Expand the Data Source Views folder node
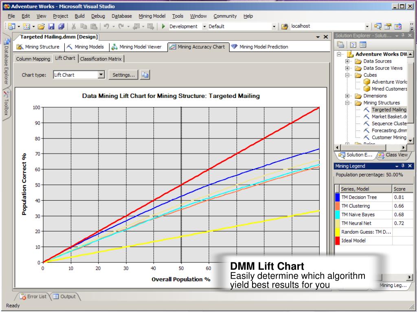 point(347,68)
